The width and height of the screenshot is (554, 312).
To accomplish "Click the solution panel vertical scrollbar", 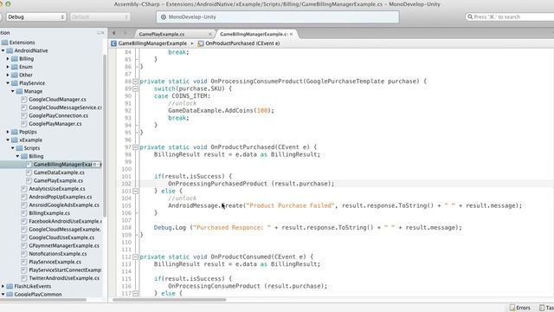I will pos(105,136).
